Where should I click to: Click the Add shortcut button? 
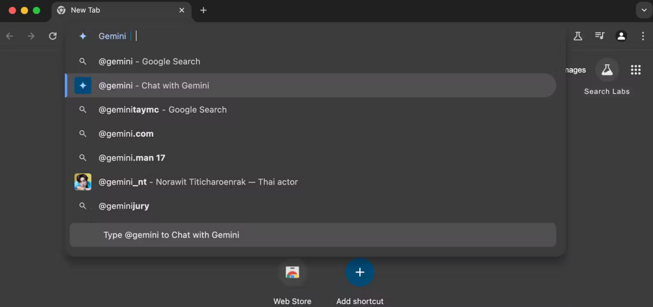[360, 272]
